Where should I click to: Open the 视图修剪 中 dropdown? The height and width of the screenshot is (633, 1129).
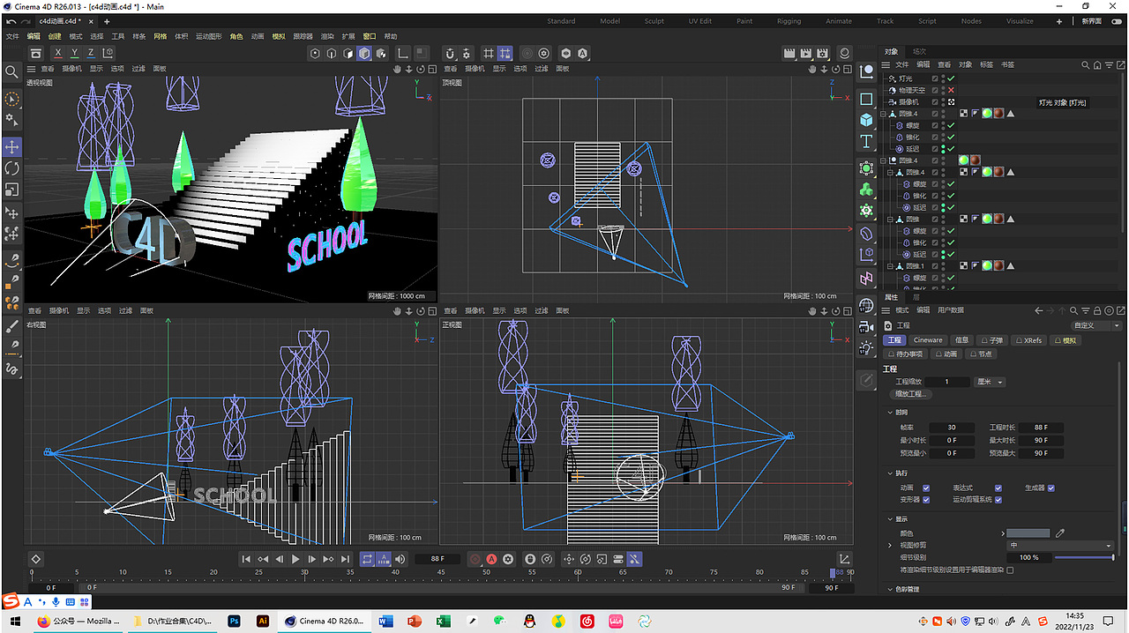(1060, 545)
